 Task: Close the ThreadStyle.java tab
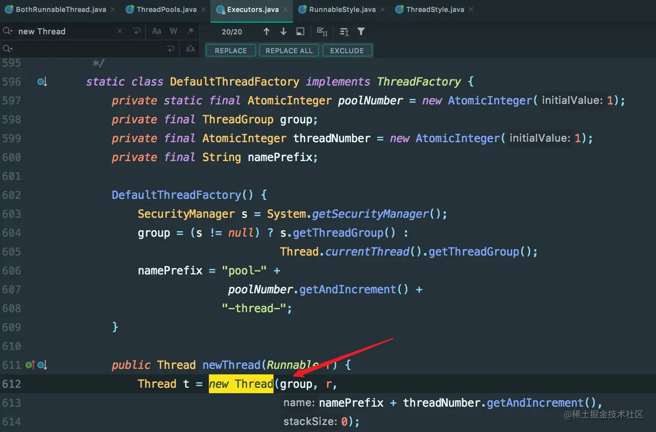471,9
